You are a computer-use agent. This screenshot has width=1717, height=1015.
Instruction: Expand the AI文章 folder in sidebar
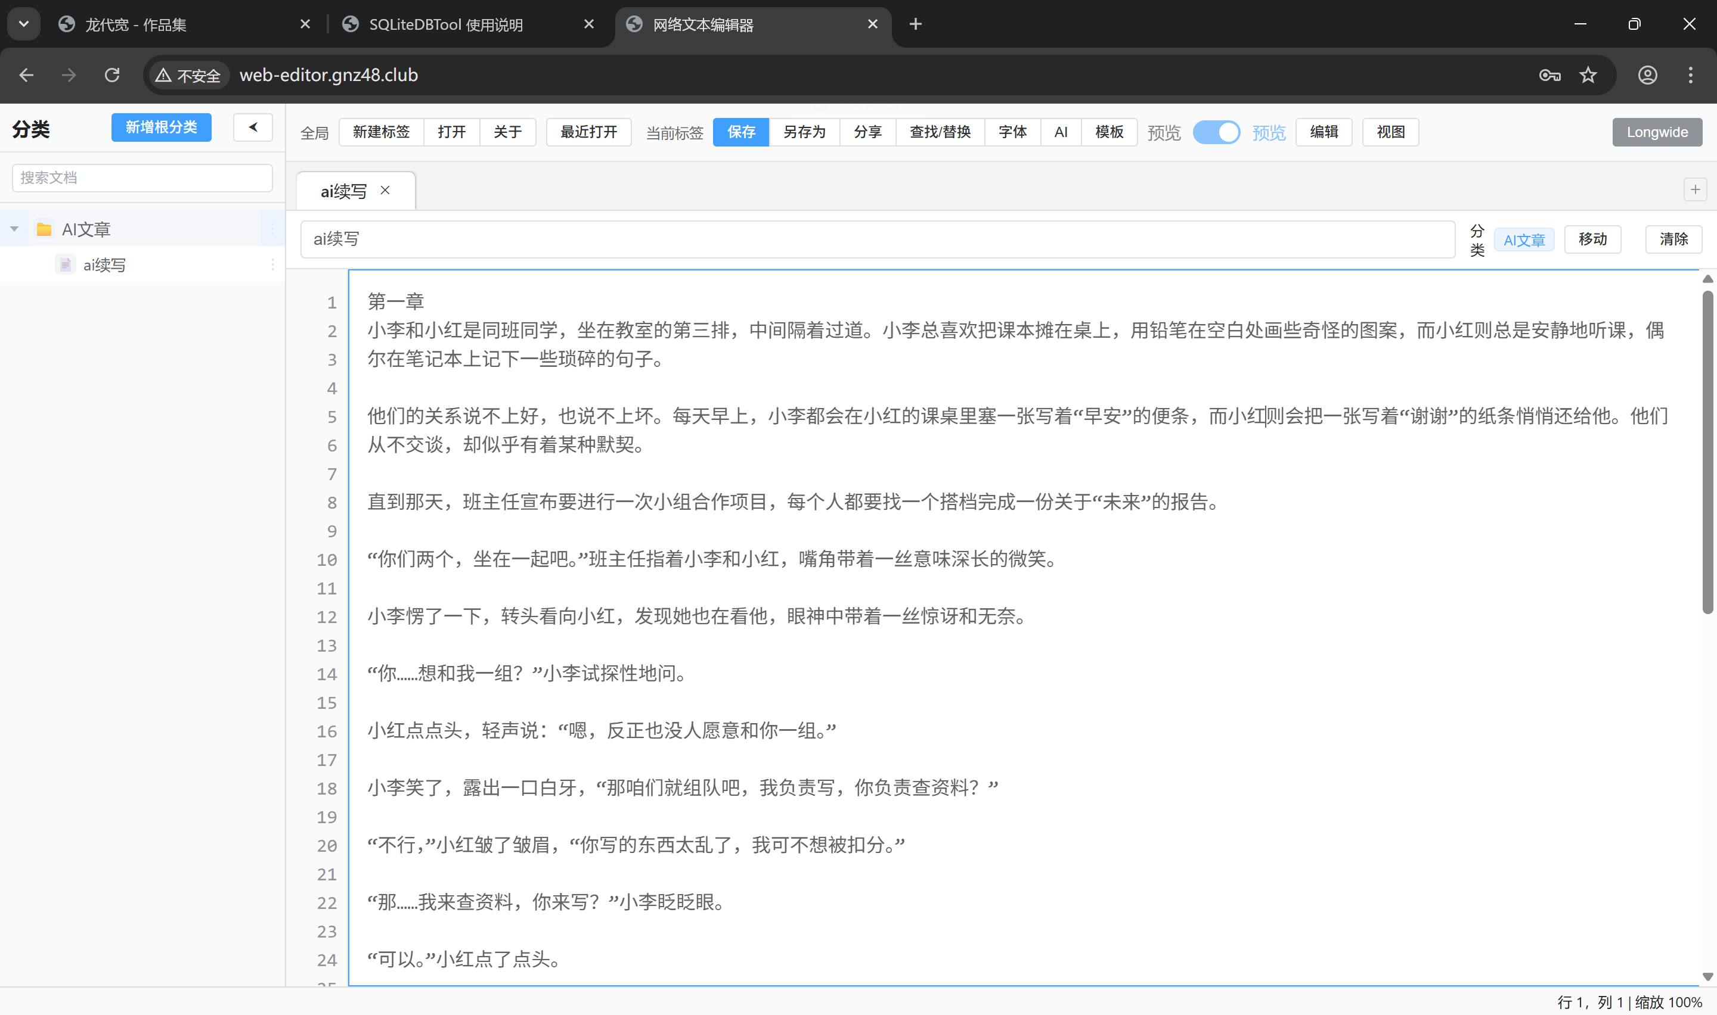tap(14, 229)
